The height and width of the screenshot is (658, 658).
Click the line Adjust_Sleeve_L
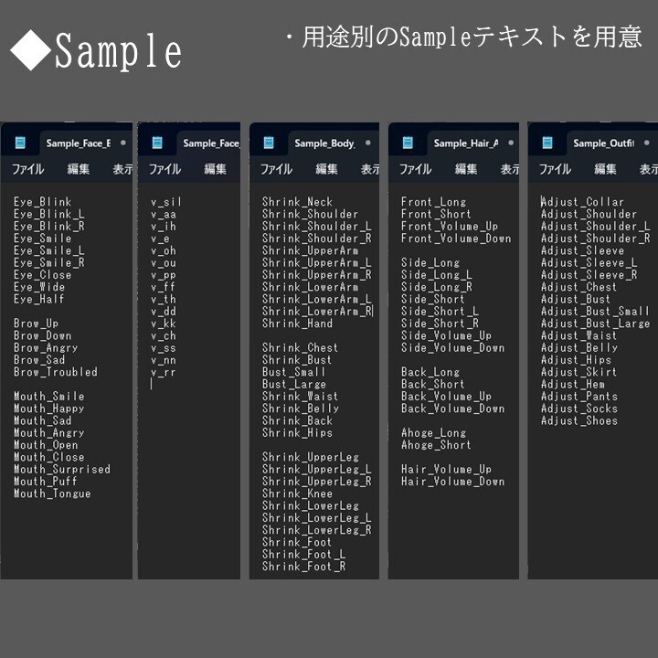point(589,262)
